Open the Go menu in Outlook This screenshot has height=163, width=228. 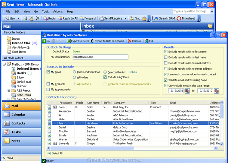pos(36,12)
